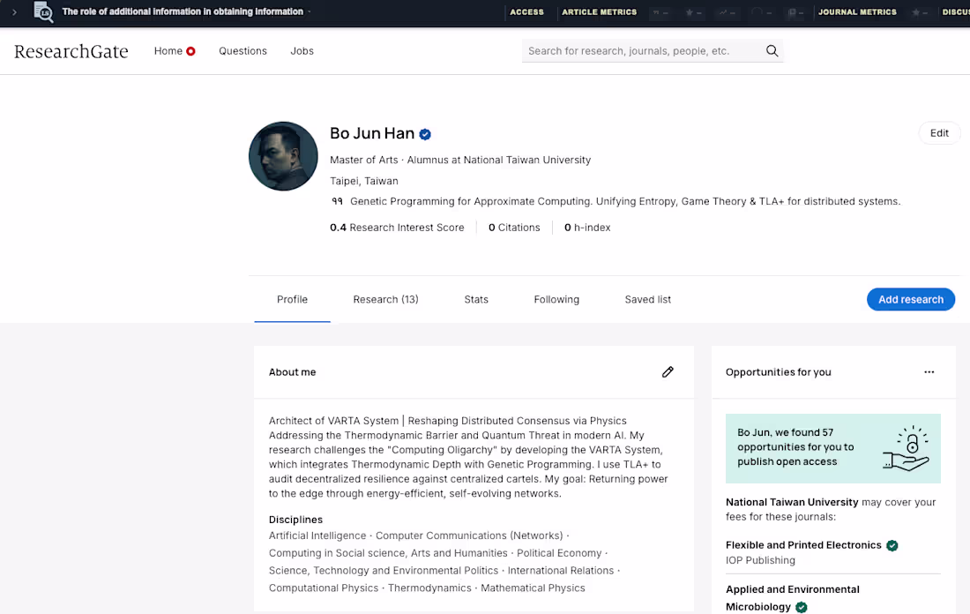Viewport: 970px width, 614px height.
Task: Click National Taiwan University affiliation text
Action: [527, 160]
